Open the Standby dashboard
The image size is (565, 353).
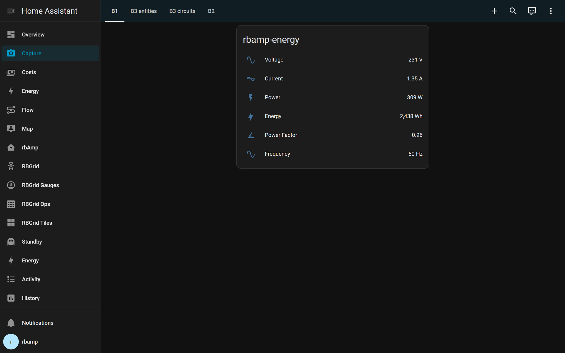pyautogui.click(x=50, y=242)
